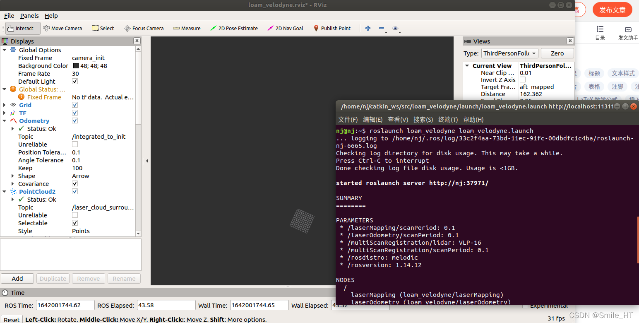Collapse the PointCloud2 display node
Screen dimensions: 639x323
[x=5, y=191]
